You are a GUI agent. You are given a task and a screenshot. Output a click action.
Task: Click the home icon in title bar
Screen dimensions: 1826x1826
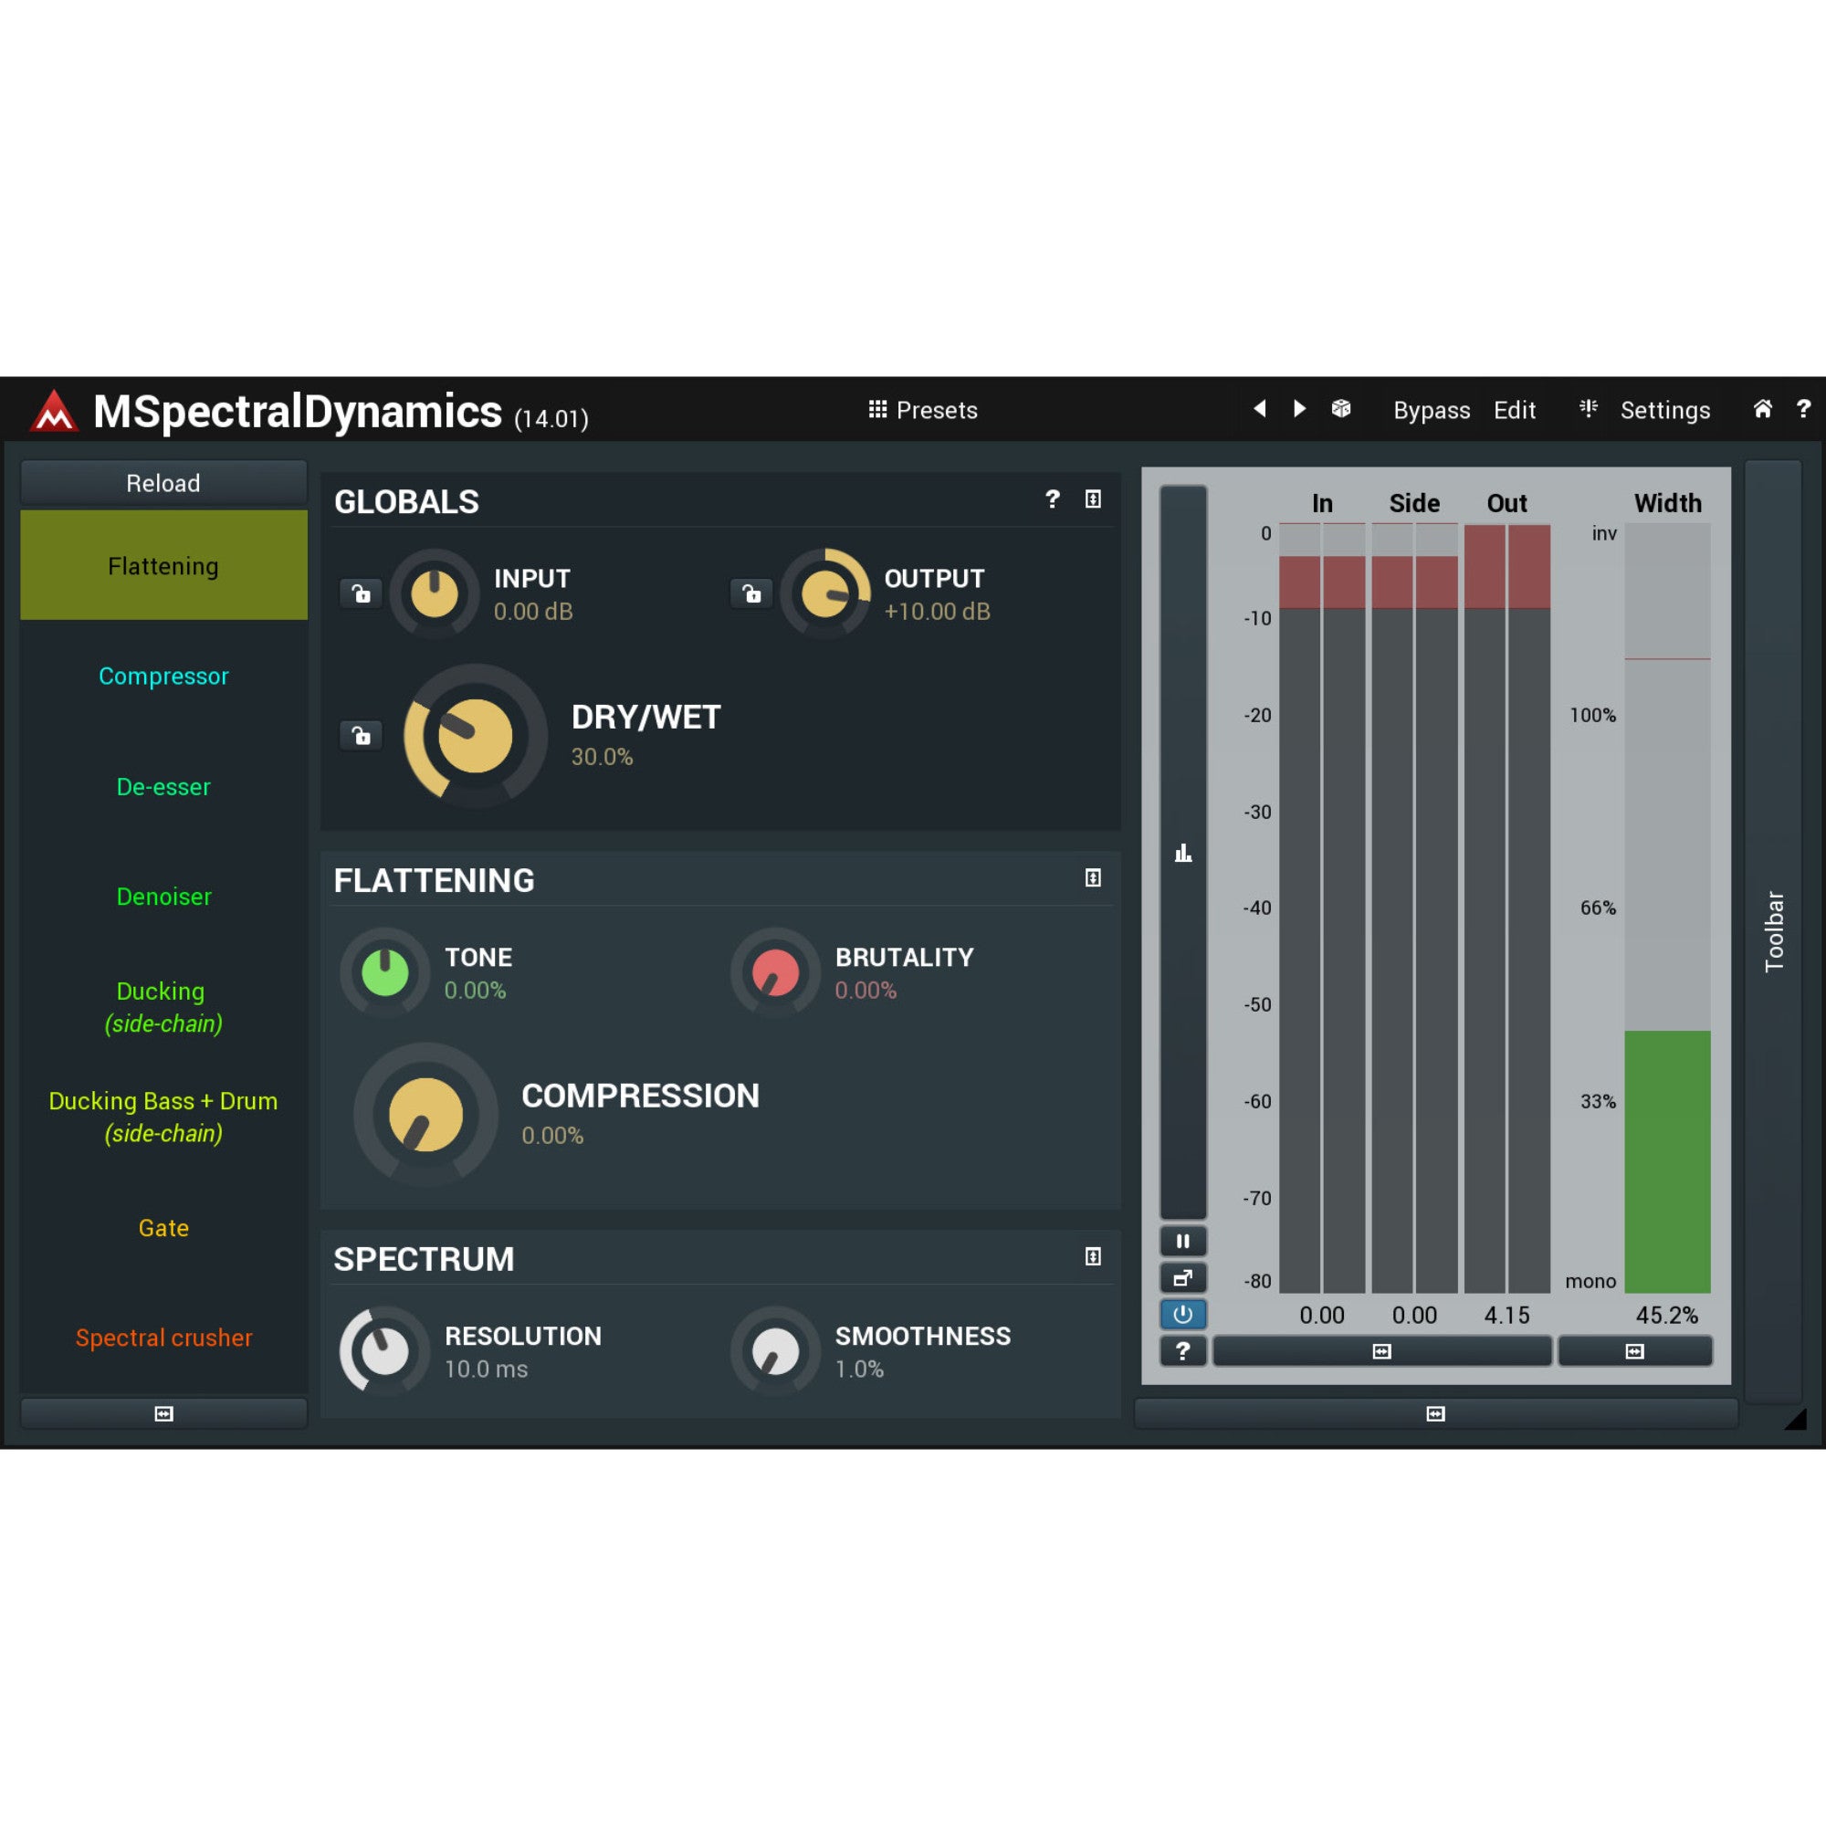pyautogui.click(x=1763, y=408)
